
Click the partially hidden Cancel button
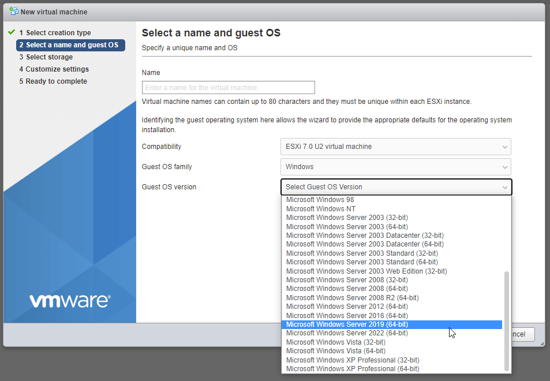click(x=523, y=334)
